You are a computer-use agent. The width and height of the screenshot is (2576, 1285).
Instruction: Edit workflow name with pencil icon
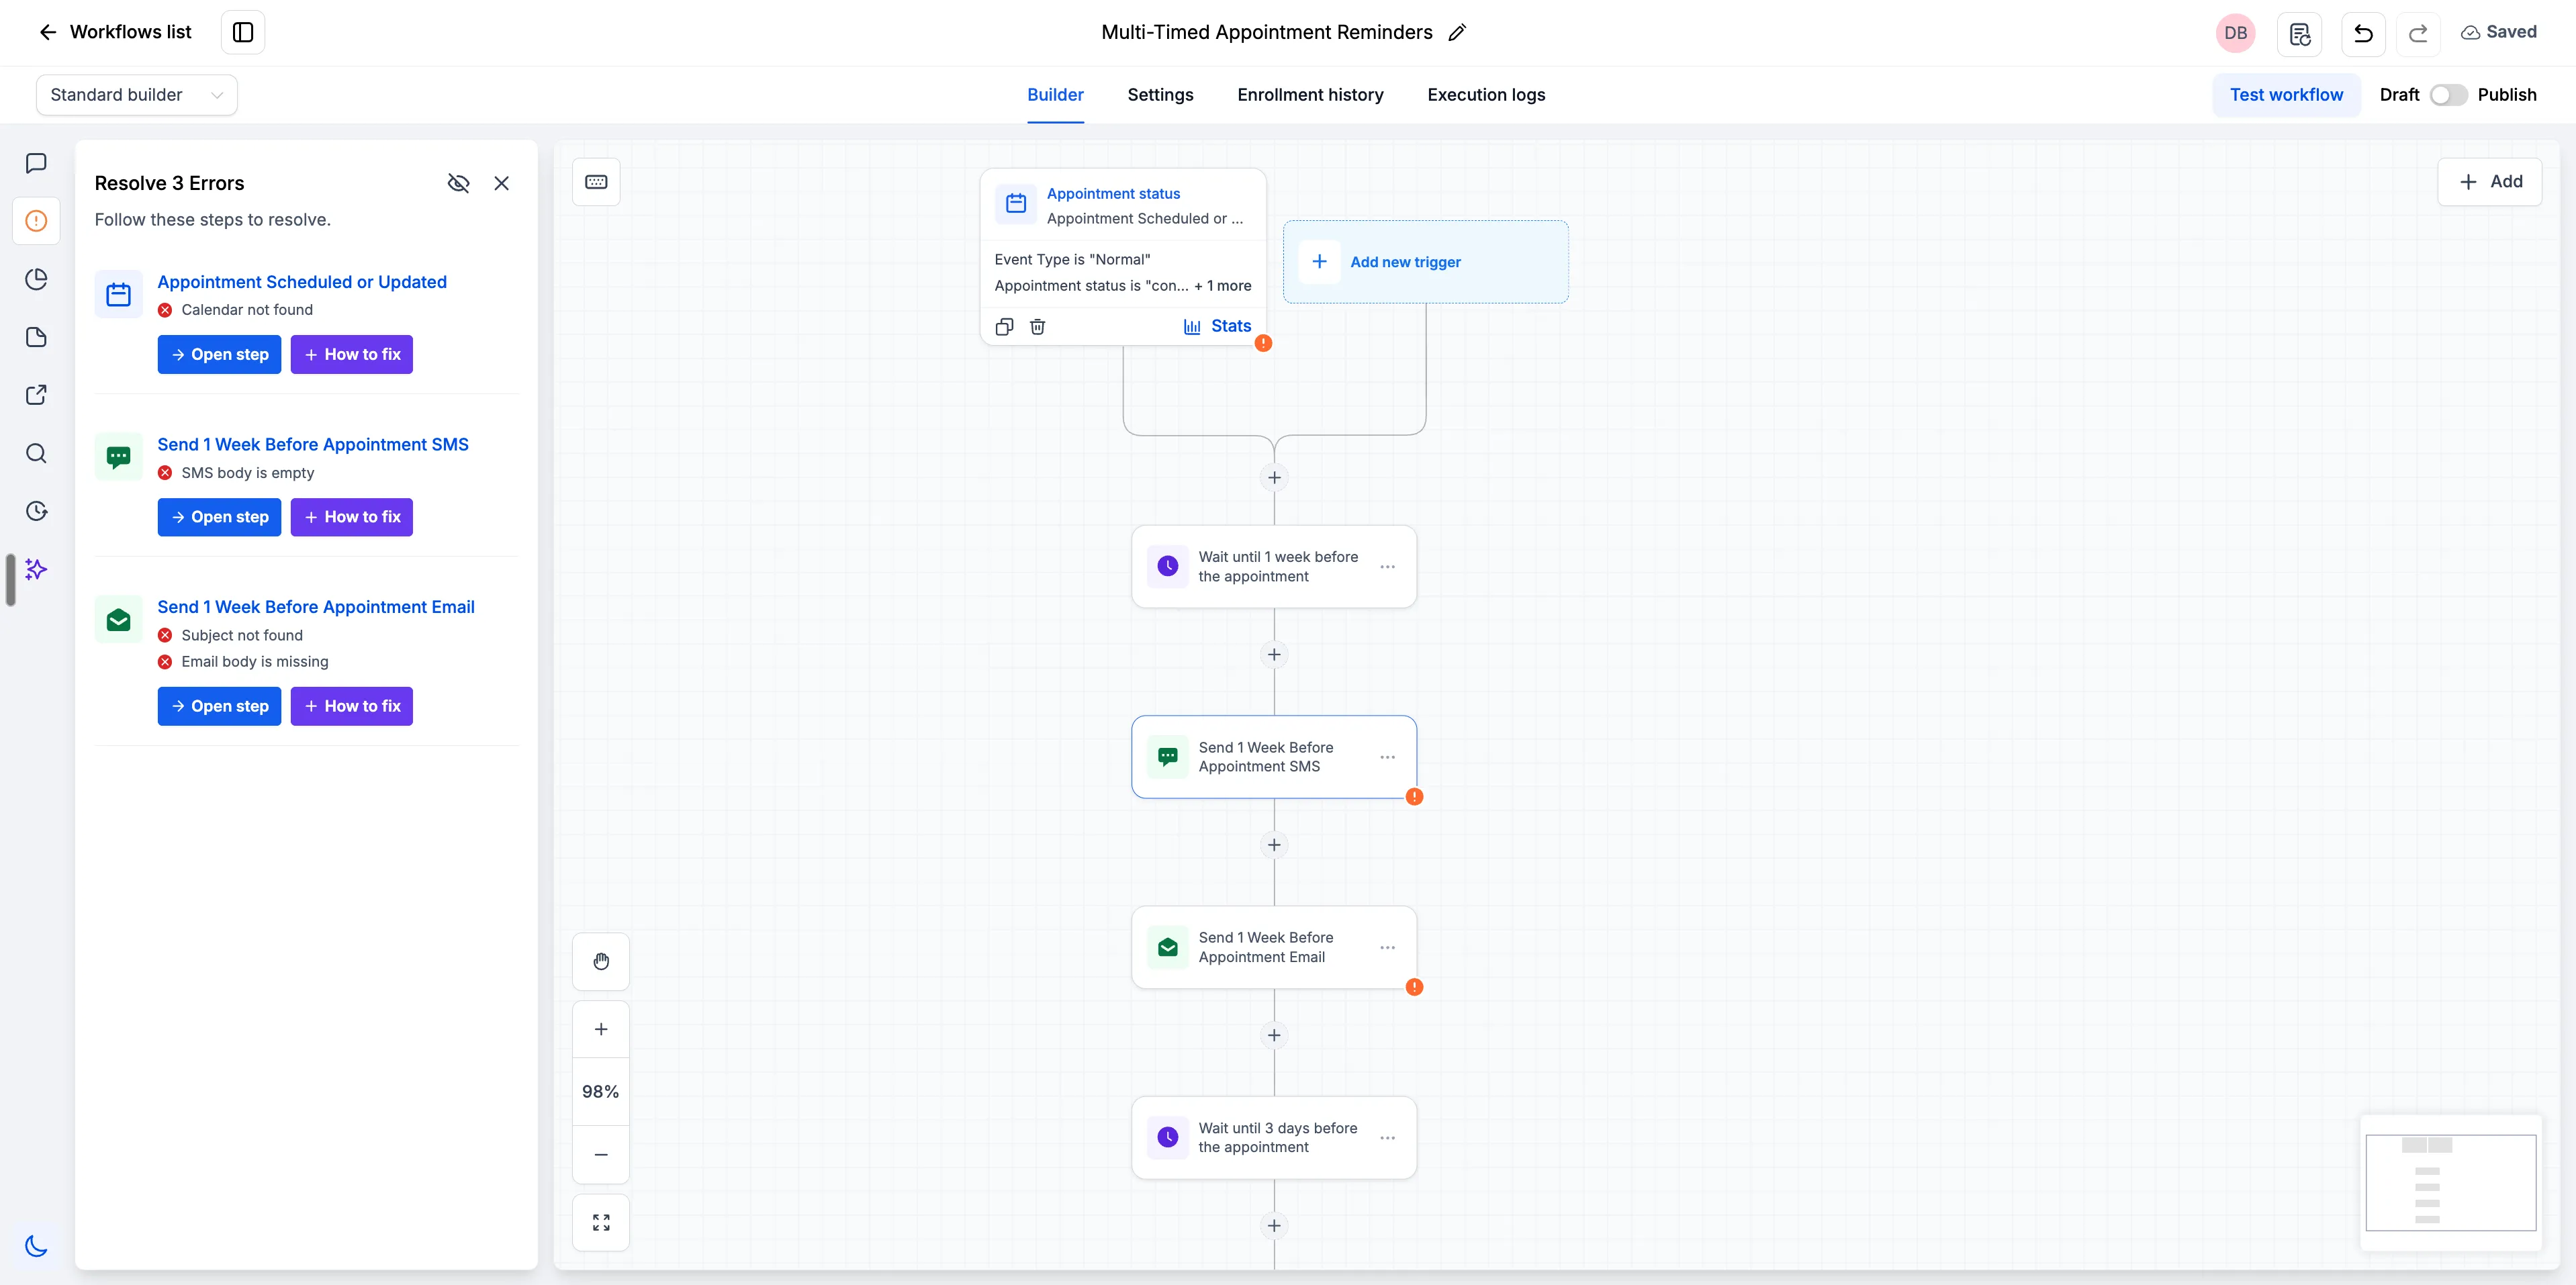tap(1457, 32)
